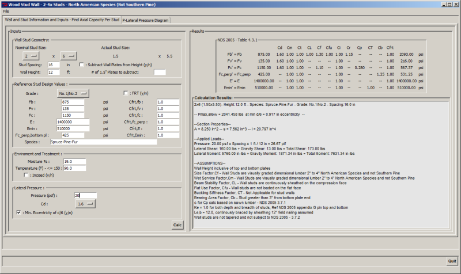Click the 0.280 Cp factor value
461x274 pixels.
click(x=360, y=67)
